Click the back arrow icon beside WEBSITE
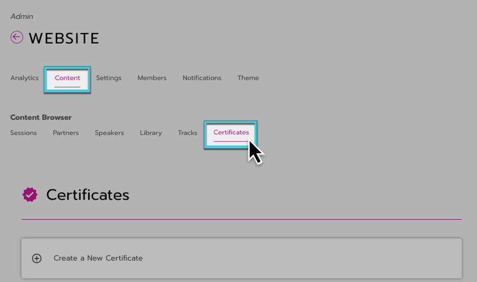The width and height of the screenshot is (477, 282). [x=17, y=37]
